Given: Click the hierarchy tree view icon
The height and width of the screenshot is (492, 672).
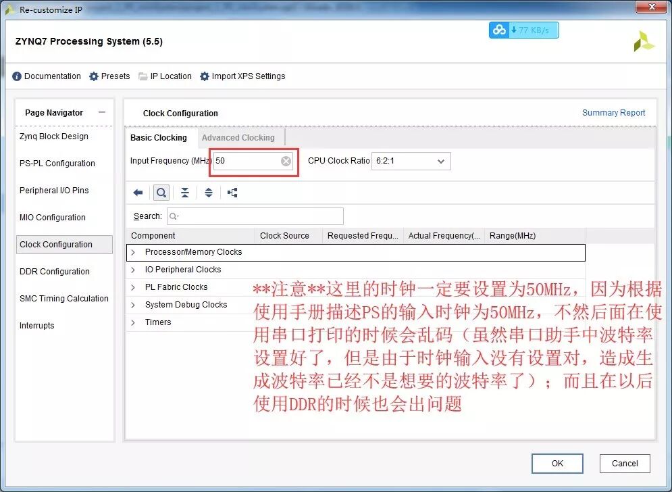Looking at the screenshot, I should click(232, 193).
